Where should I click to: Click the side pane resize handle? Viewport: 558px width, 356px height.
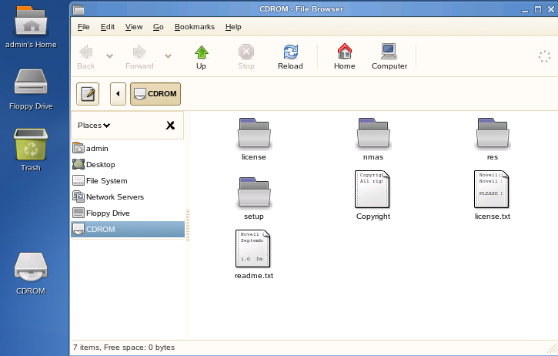pyautogui.click(x=188, y=225)
